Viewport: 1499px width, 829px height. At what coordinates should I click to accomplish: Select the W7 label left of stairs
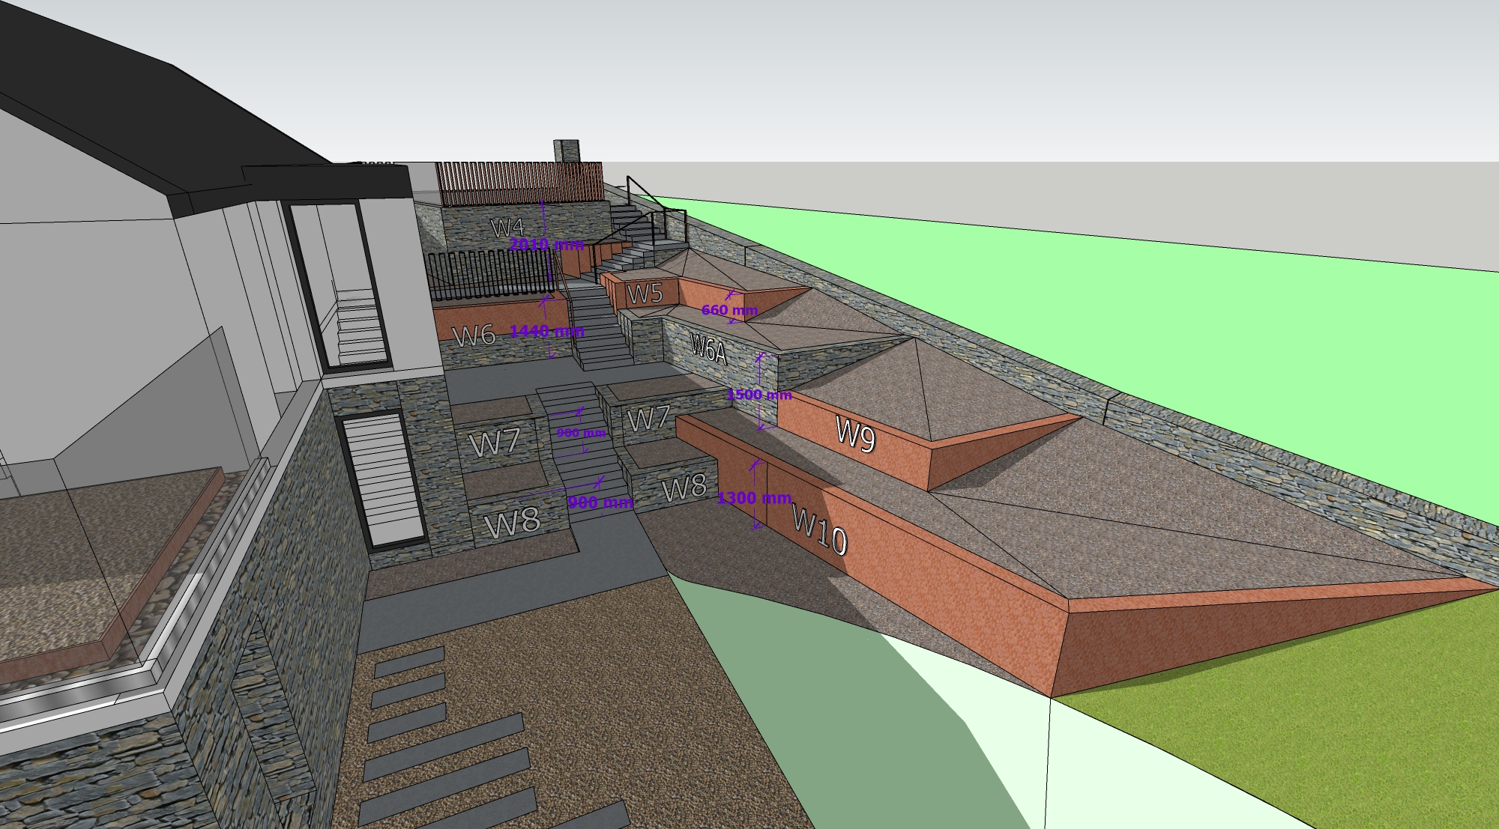pos(495,443)
